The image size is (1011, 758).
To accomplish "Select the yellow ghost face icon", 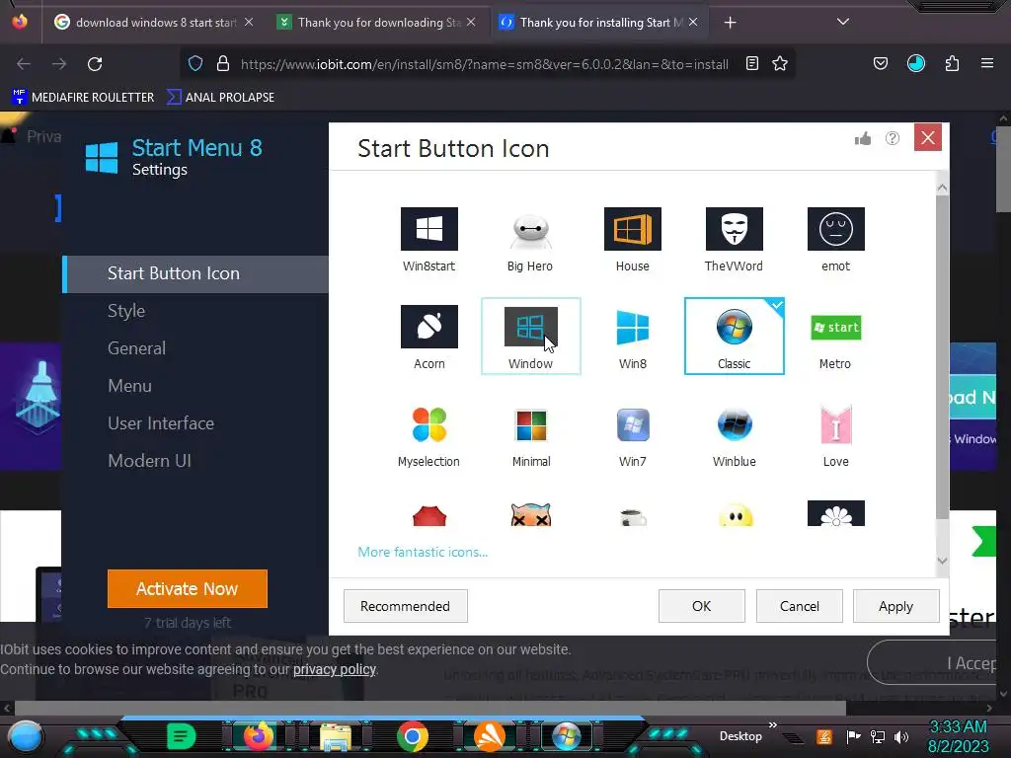I will point(735,515).
